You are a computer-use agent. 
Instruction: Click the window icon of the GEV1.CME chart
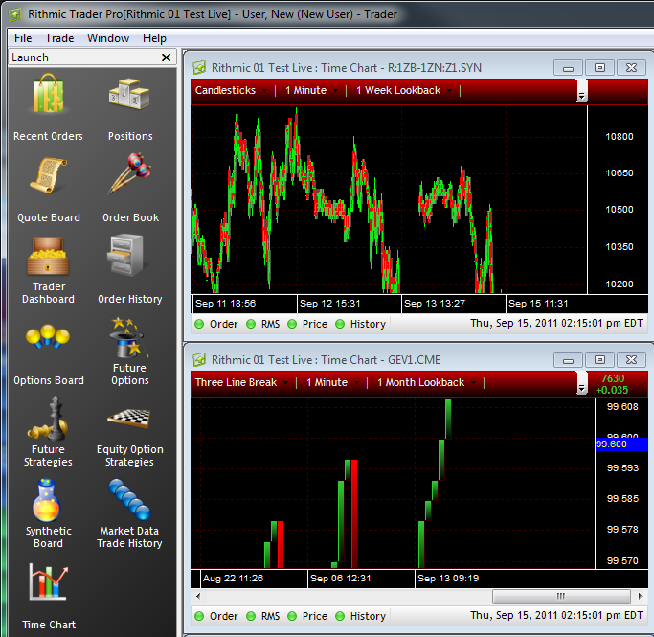pos(199,359)
